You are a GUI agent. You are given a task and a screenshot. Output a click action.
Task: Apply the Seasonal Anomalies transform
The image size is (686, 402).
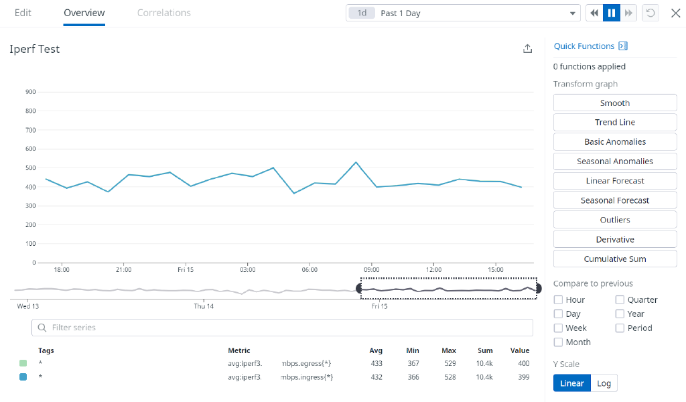614,161
